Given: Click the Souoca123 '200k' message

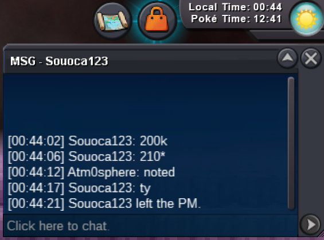Looking at the screenshot, I should tap(88, 141).
